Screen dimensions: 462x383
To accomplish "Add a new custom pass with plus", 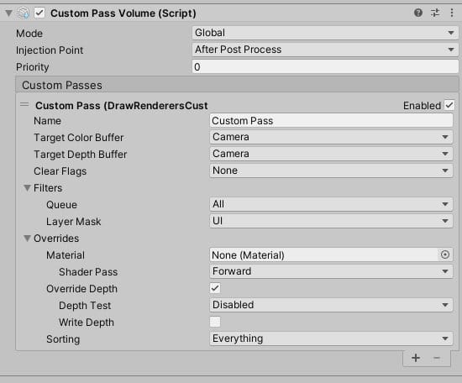I will tap(416, 358).
